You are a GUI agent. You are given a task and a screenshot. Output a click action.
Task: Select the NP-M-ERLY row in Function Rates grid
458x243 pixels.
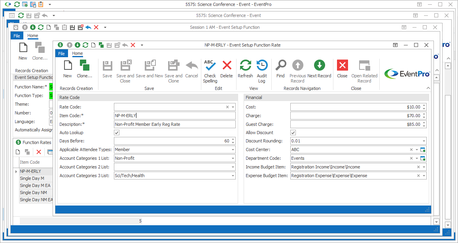pyautogui.click(x=36, y=171)
